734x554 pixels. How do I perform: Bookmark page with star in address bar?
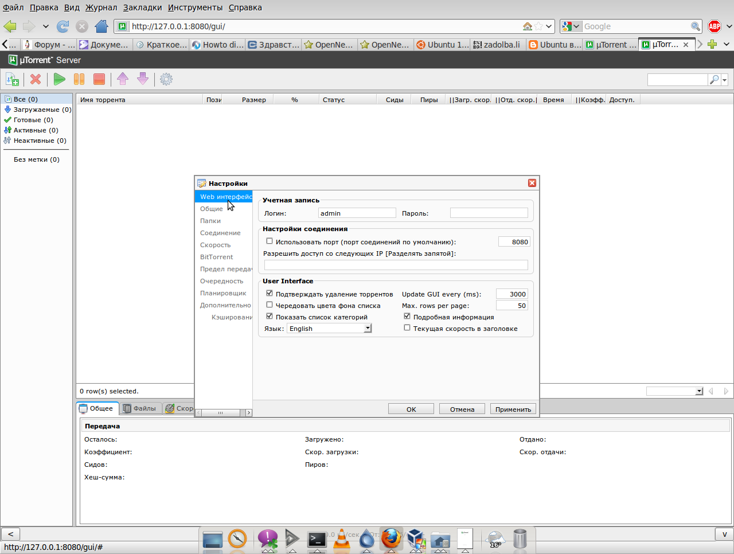pos(538,26)
